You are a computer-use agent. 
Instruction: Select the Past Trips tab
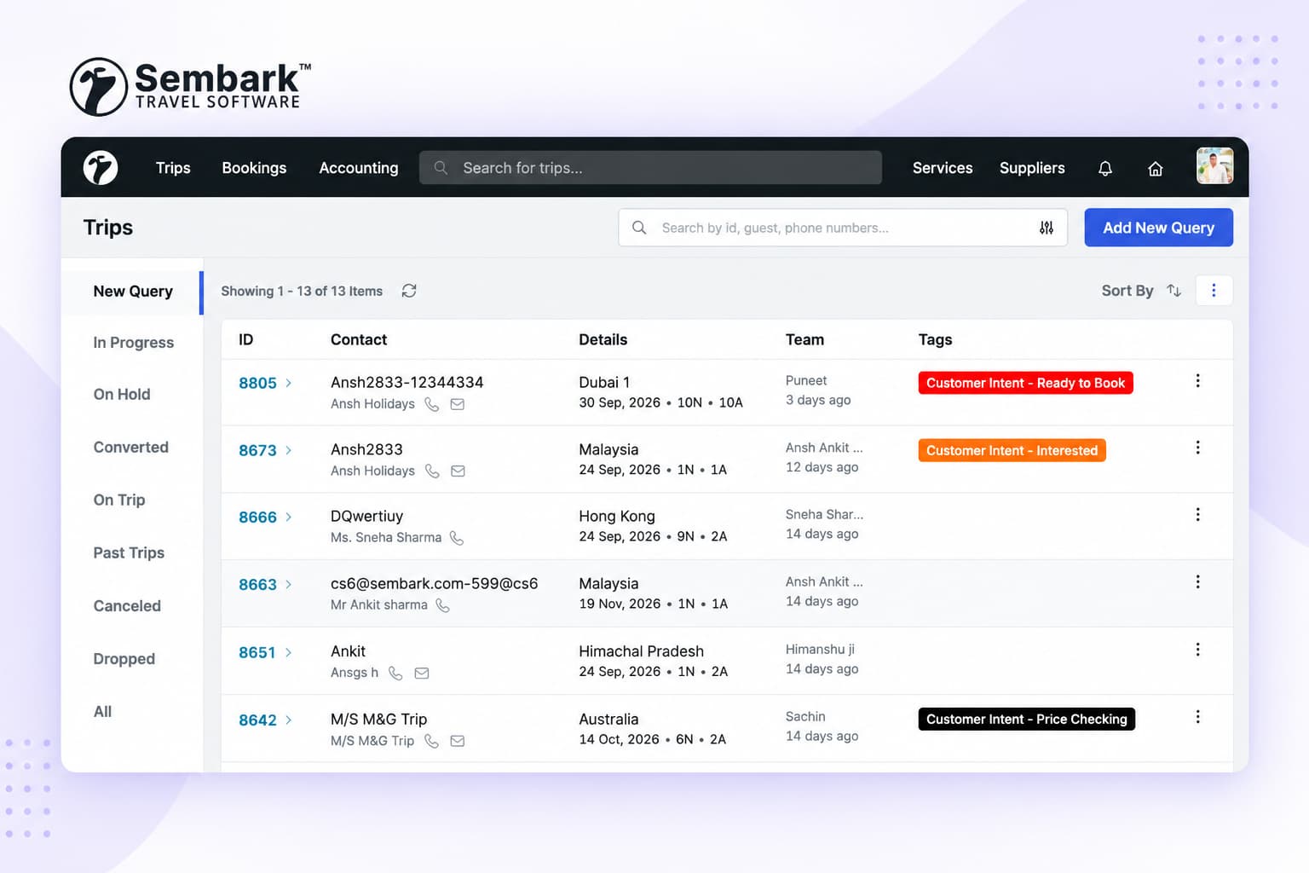[129, 553]
